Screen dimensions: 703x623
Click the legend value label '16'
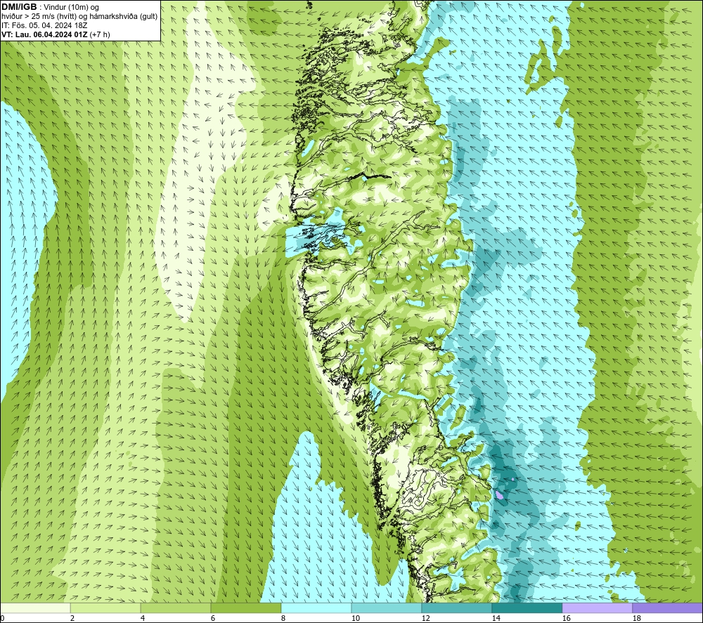[566, 619]
